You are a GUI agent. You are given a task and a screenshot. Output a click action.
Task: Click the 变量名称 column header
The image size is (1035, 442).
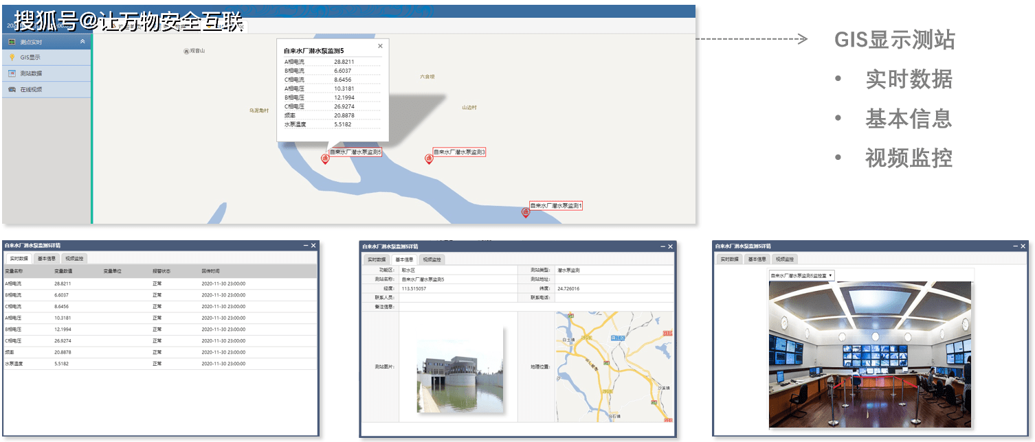(x=15, y=272)
